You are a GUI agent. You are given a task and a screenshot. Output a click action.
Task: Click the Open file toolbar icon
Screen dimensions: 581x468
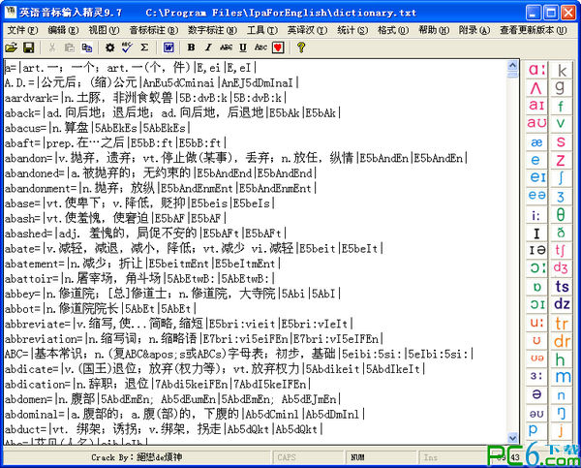(11, 47)
